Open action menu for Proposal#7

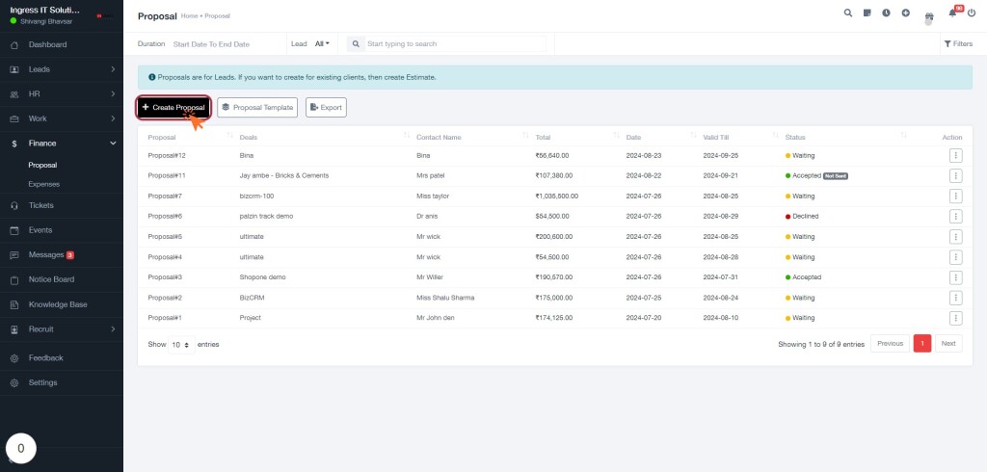click(x=955, y=196)
